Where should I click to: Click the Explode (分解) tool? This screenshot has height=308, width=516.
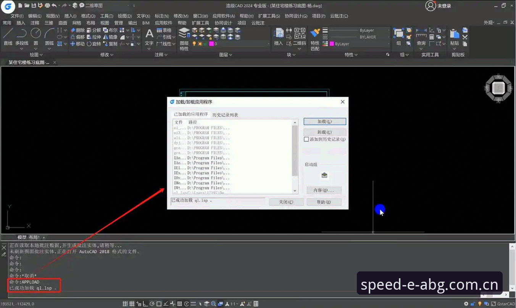tap(94, 30)
